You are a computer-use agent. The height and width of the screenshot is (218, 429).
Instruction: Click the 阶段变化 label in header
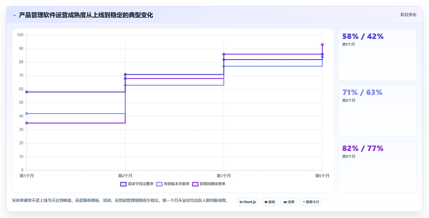click(409, 15)
